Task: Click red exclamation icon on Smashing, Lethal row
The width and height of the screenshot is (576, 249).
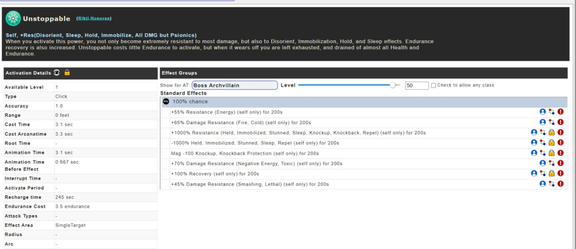Action: 560,184
